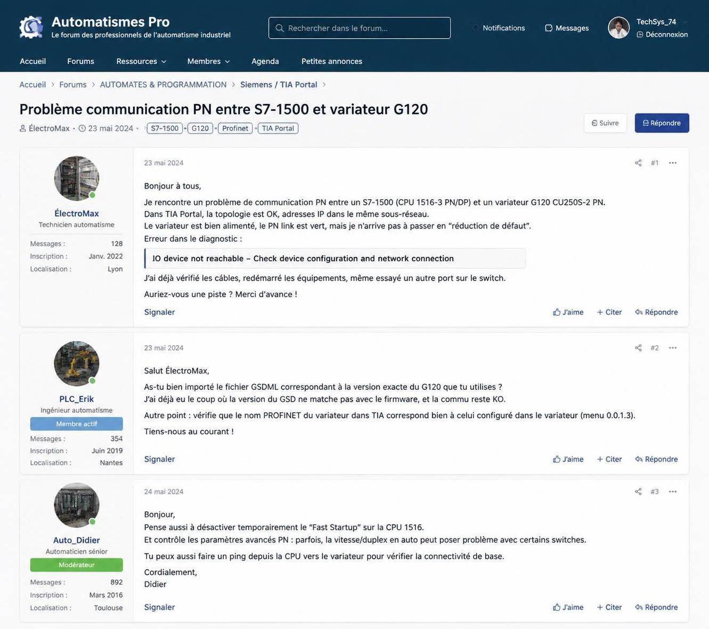Screen dimensions: 709x629
Task: Share post #2 via share icon
Action: (638, 348)
